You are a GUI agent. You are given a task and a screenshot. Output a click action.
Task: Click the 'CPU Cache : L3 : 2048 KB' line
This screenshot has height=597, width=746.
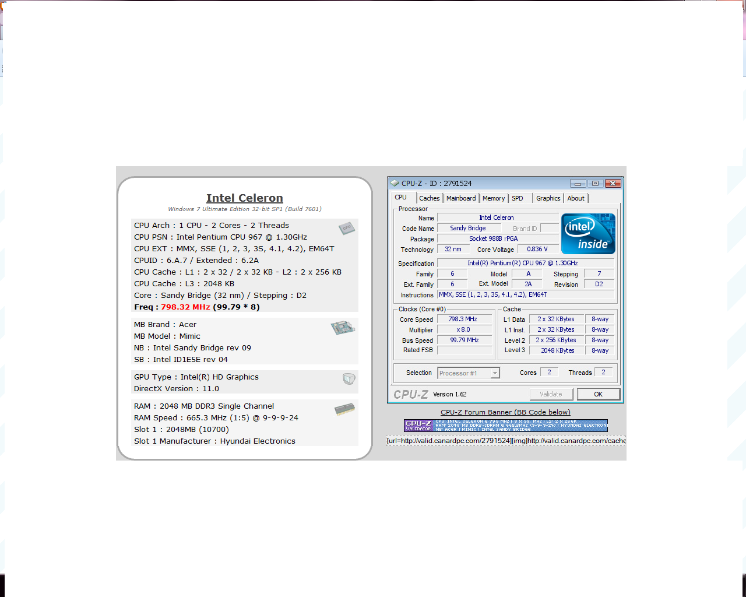coord(184,284)
